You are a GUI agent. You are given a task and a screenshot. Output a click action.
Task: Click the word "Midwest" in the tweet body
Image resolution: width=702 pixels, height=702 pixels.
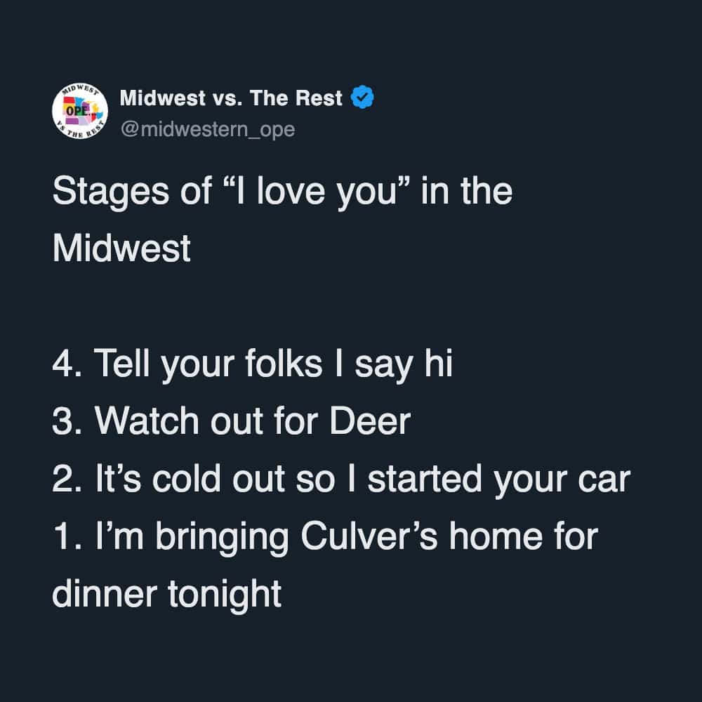coord(121,249)
